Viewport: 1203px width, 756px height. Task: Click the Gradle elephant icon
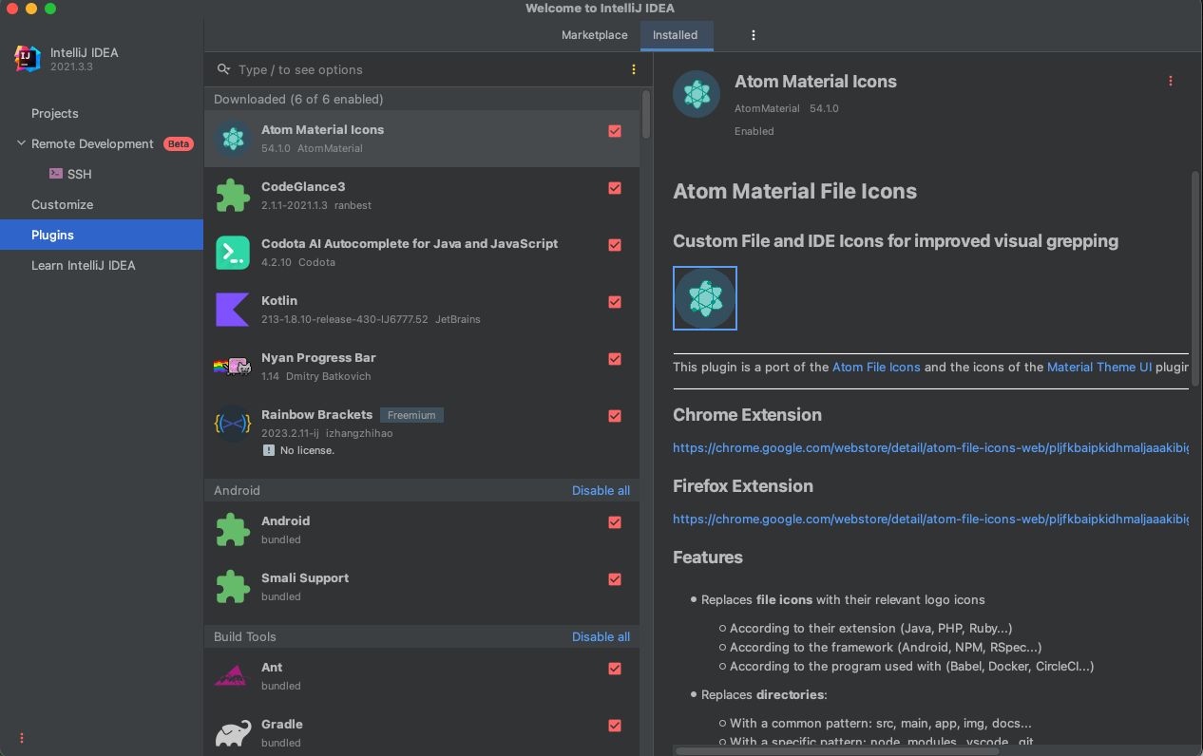click(x=233, y=733)
